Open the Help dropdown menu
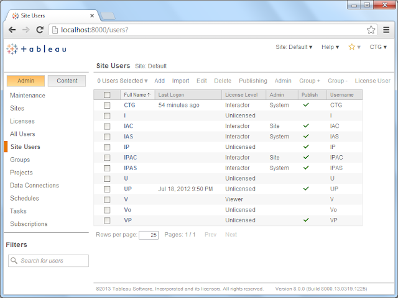Image resolution: width=398 pixels, height=298 pixels. tap(330, 47)
